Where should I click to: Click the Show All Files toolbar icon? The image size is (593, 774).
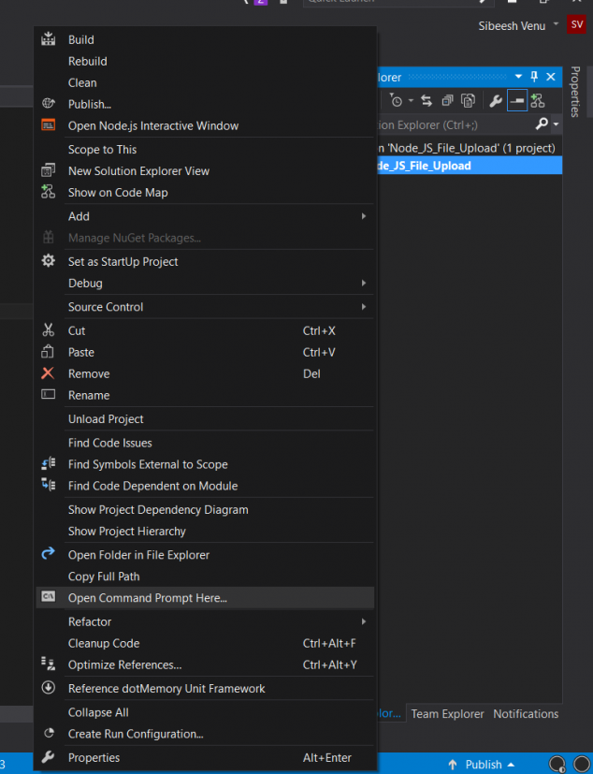tap(468, 101)
